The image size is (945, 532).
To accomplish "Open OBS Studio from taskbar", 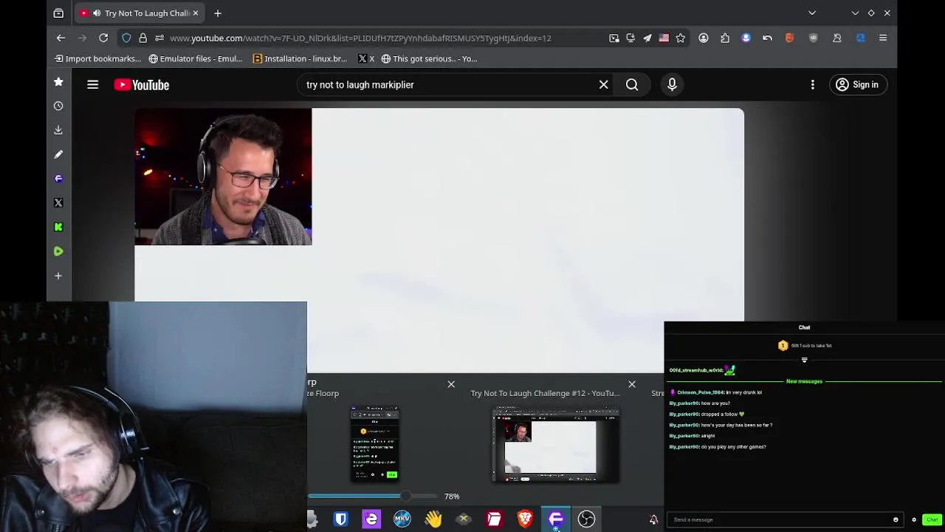I will pos(586,519).
